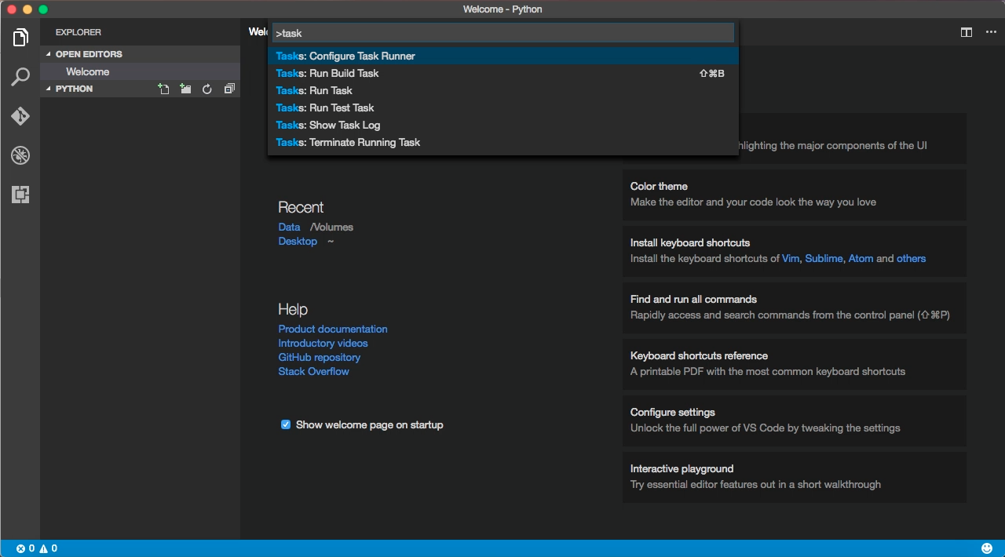Open the Extensions view icon
This screenshot has width=1005, height=557.
point(20,195)
